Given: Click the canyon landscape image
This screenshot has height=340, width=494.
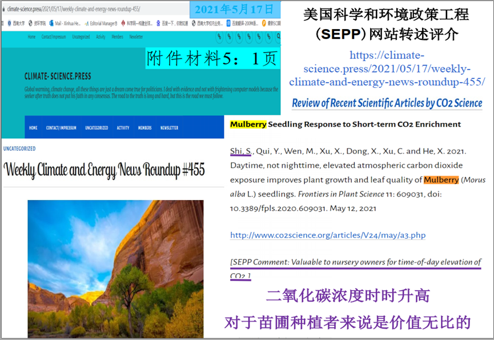Looking at the screenshot, I should tap(115, 269).
